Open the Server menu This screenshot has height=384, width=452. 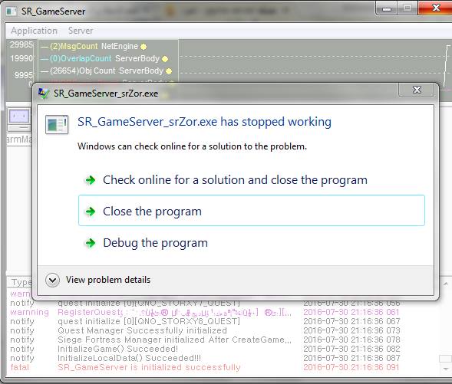click(81, 31)
